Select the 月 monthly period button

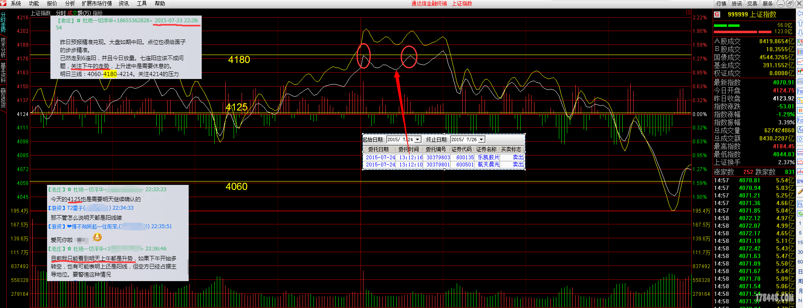coord(800,291)
